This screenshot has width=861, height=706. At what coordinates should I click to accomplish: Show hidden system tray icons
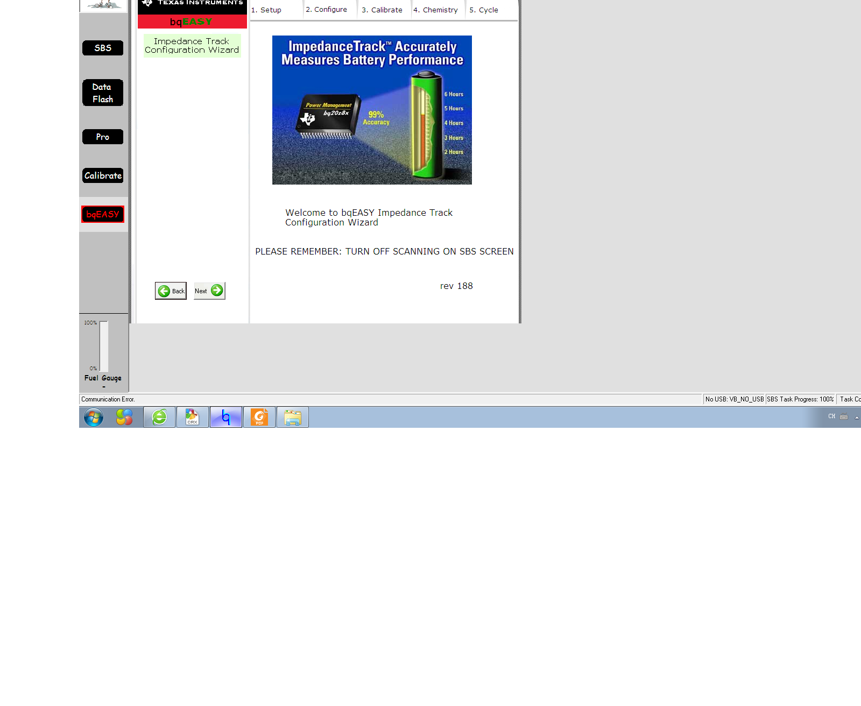click(x=857, y=417)
